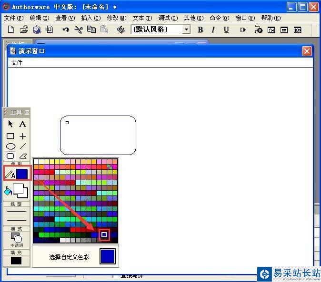
Task: Click the pencil text color swatch
Action: click(22, 174)
